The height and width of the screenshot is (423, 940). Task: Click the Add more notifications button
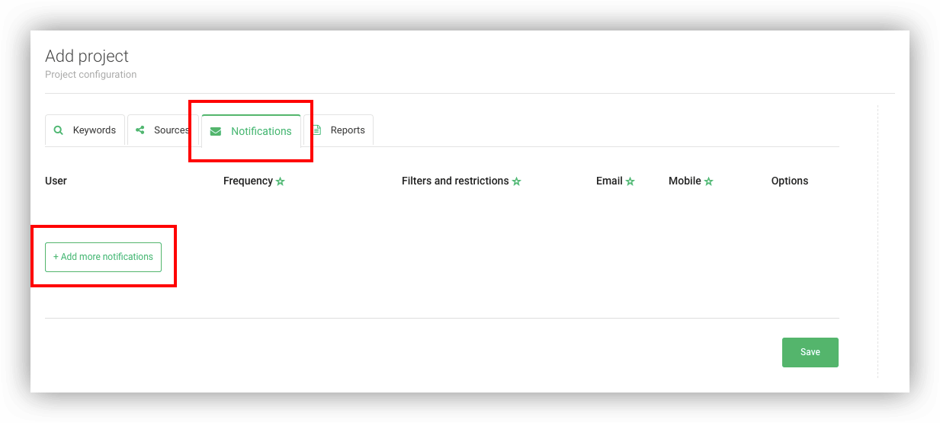(x=103, y=257)
